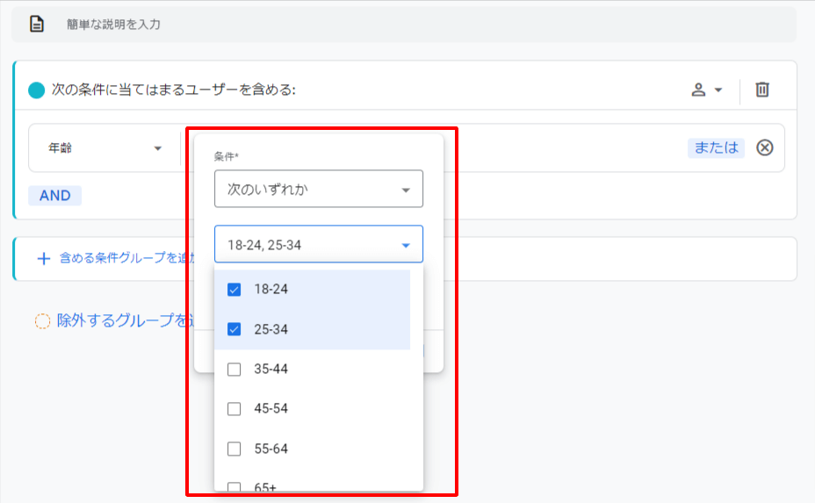
Task: Click the AND button
Action: (x=55, y=196)
